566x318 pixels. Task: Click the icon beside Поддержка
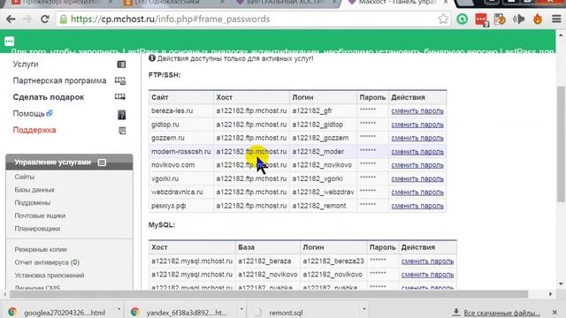tap(122, 131)
